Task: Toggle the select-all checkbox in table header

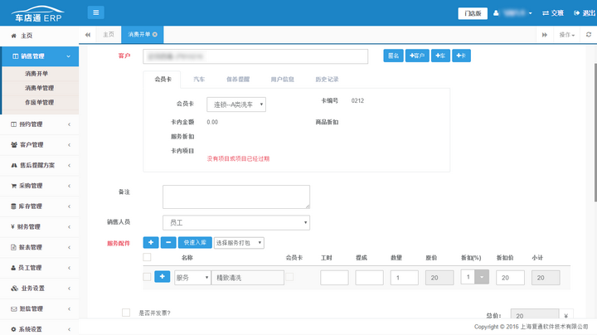Action: [147, 258]
